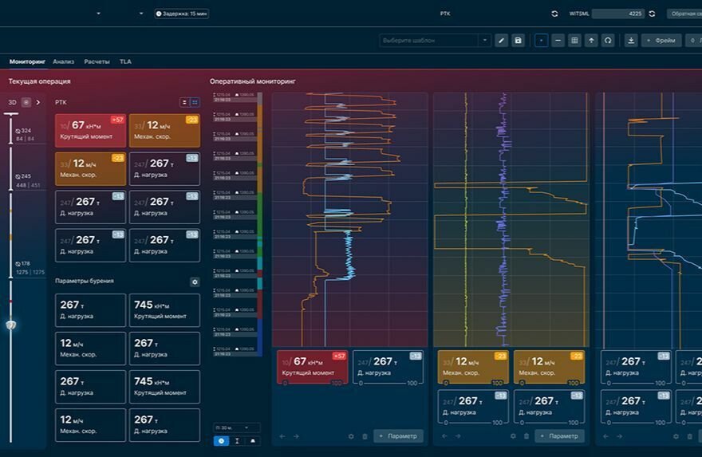Save template with floppy disk icon
The width and height of the screenshot is (702, 457).
518,41
